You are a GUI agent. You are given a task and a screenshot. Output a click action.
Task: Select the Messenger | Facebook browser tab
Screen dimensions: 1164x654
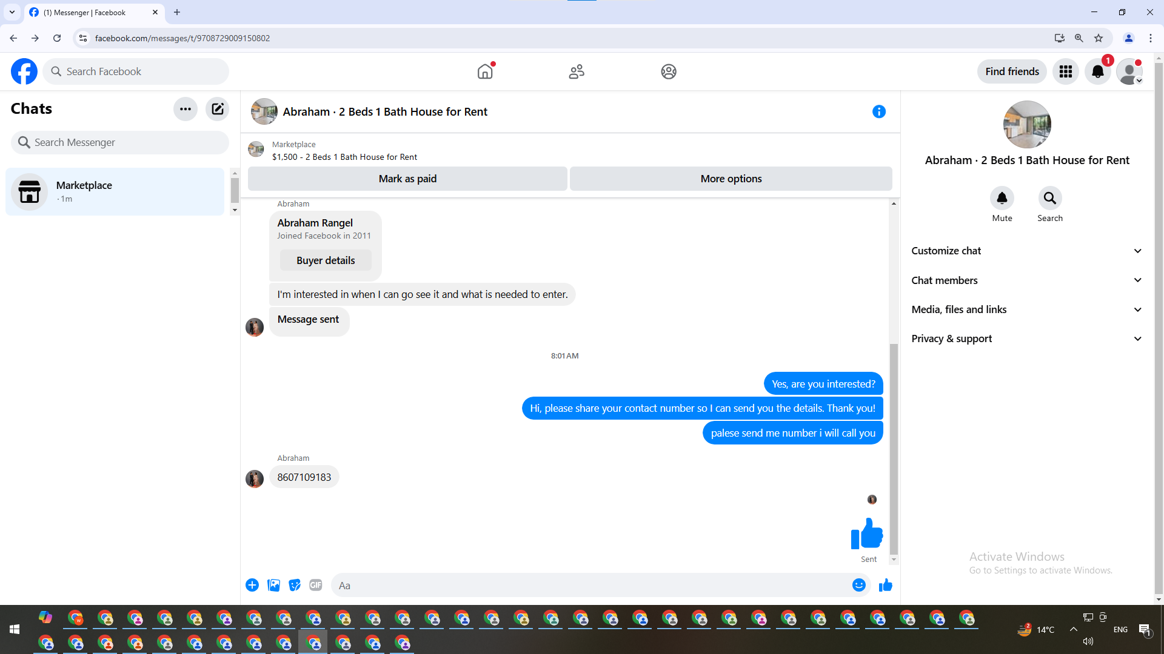[x=94, y=13]
